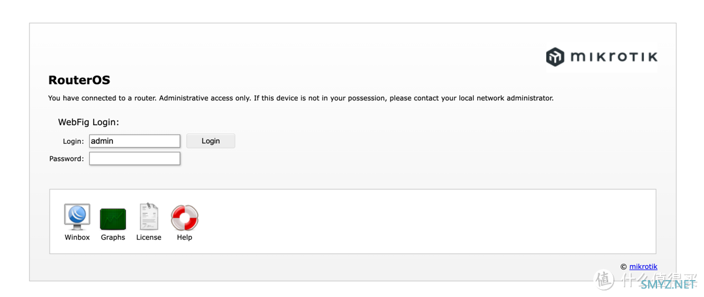
Task: Click the MikroTik logo at top right
Action: [602, 57]
